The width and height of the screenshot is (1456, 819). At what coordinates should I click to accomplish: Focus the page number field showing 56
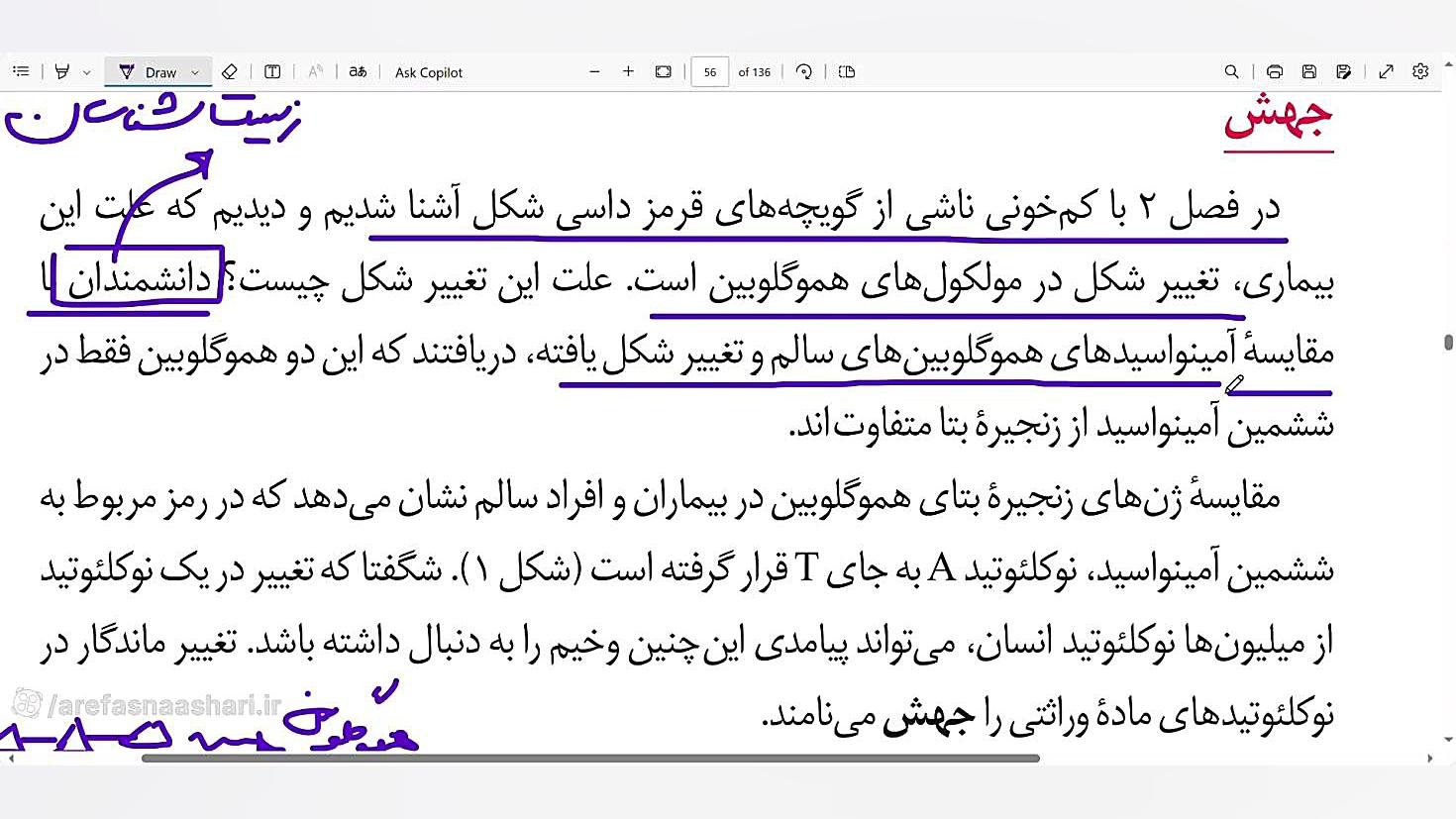(709, 72)
